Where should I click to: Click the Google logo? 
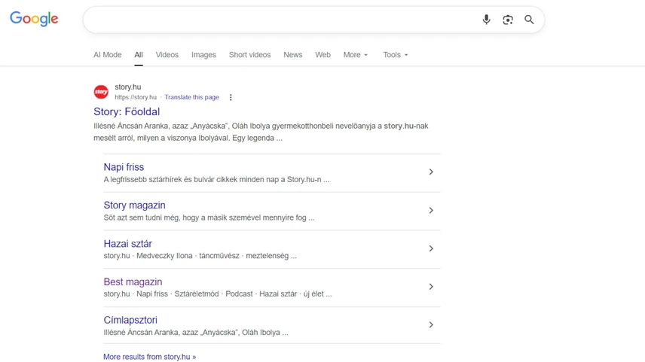[x=34, y=19]
